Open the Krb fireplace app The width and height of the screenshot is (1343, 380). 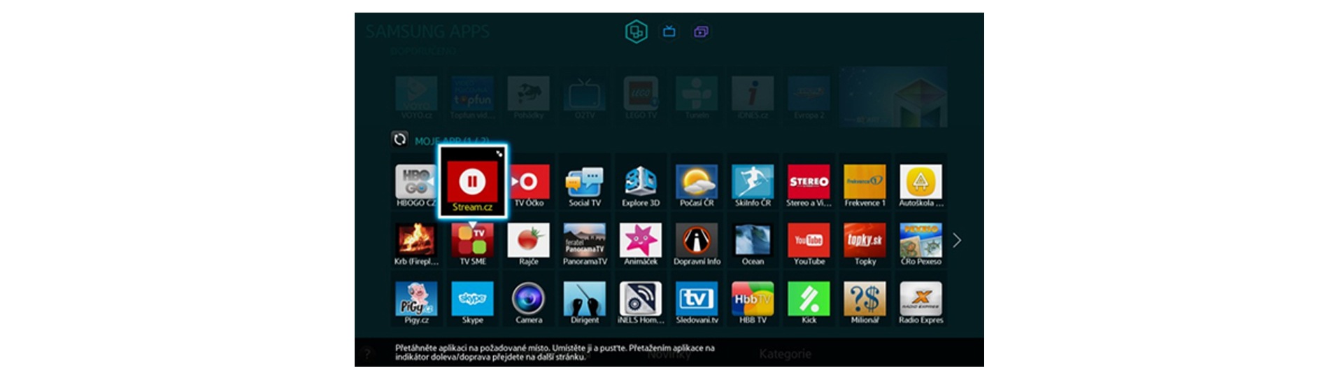[x=416, y=245]
